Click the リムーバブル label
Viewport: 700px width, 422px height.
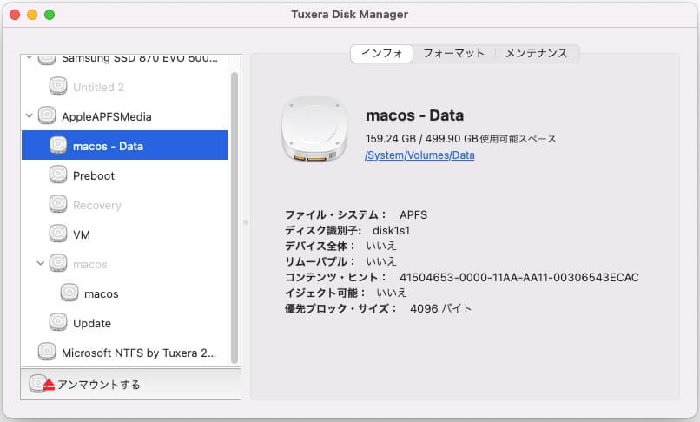(320, 261)
